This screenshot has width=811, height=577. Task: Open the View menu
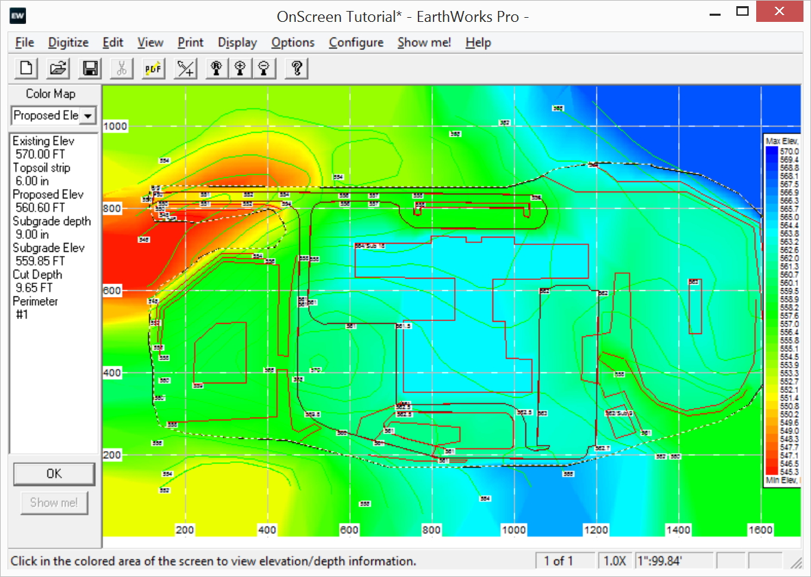click(150, 42)
